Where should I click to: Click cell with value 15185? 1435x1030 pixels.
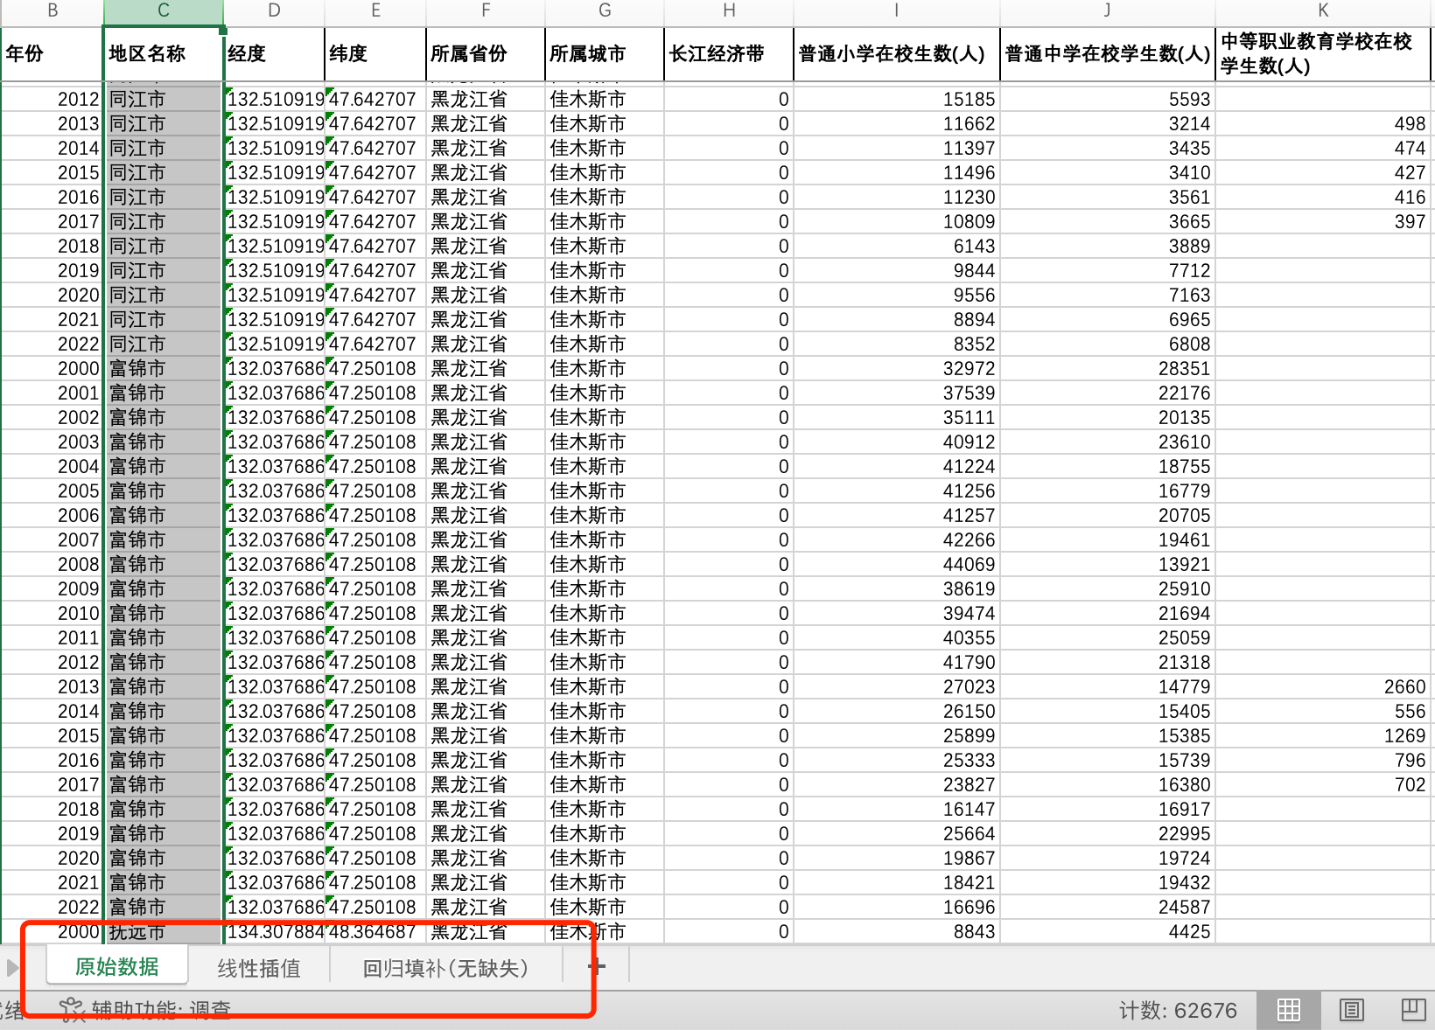tap(897, 100)
